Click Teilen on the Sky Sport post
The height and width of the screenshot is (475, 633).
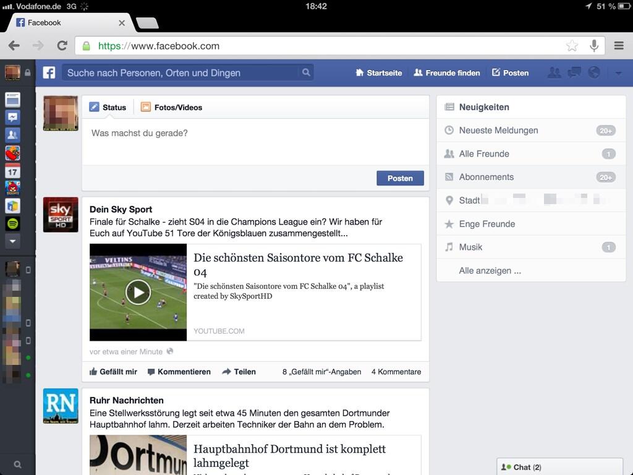click(239, 372)
